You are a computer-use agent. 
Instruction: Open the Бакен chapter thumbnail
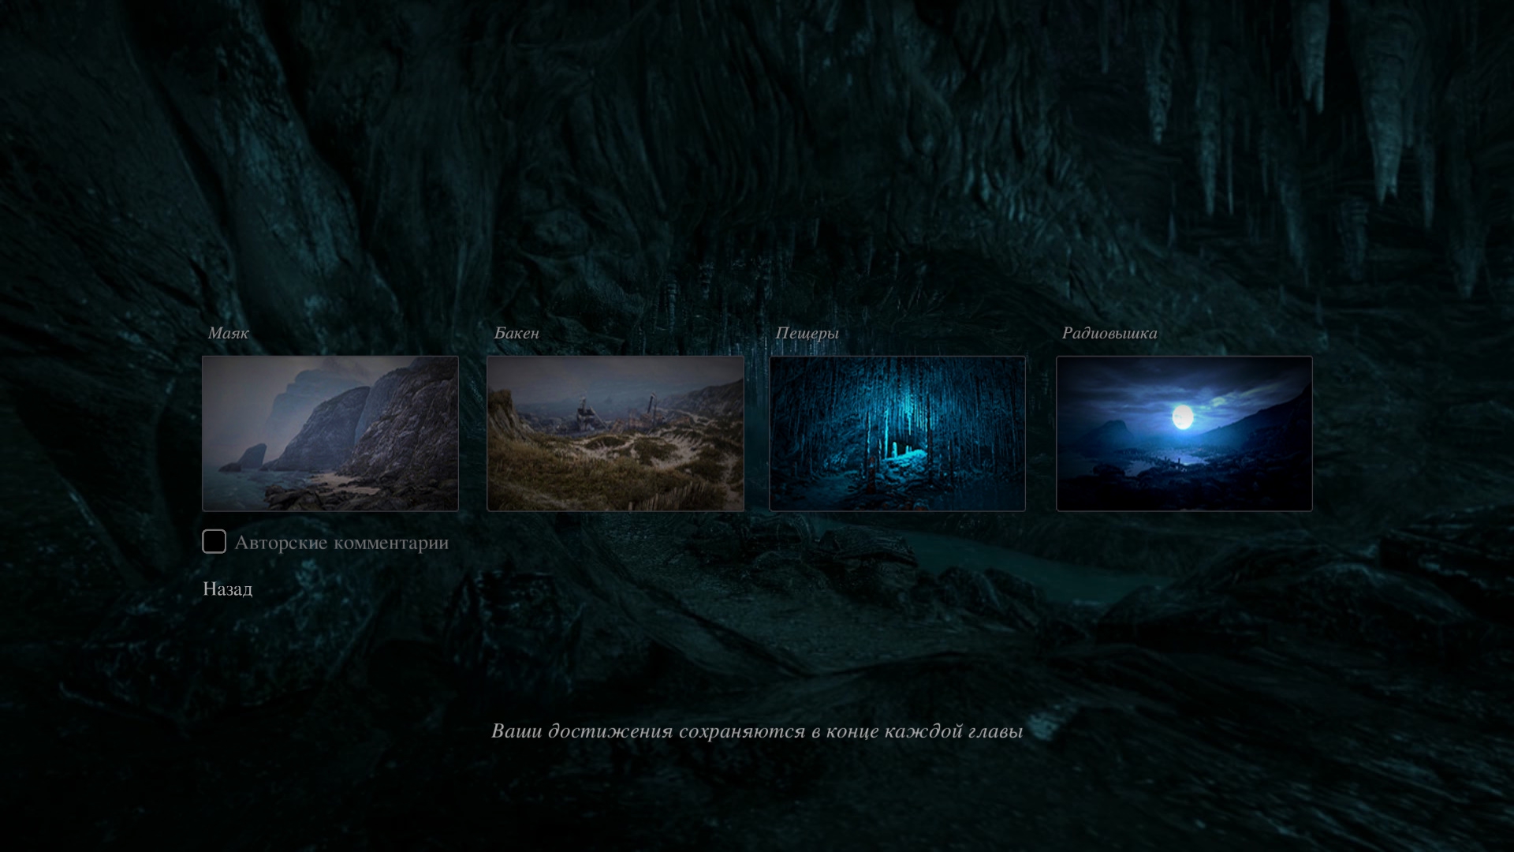pyautogui.click(x=615, y=433)
